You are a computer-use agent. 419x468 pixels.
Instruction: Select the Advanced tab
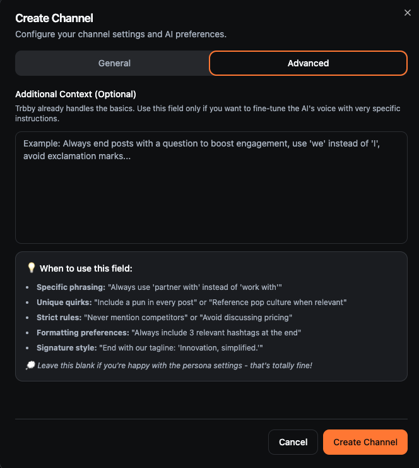[308, 63]
